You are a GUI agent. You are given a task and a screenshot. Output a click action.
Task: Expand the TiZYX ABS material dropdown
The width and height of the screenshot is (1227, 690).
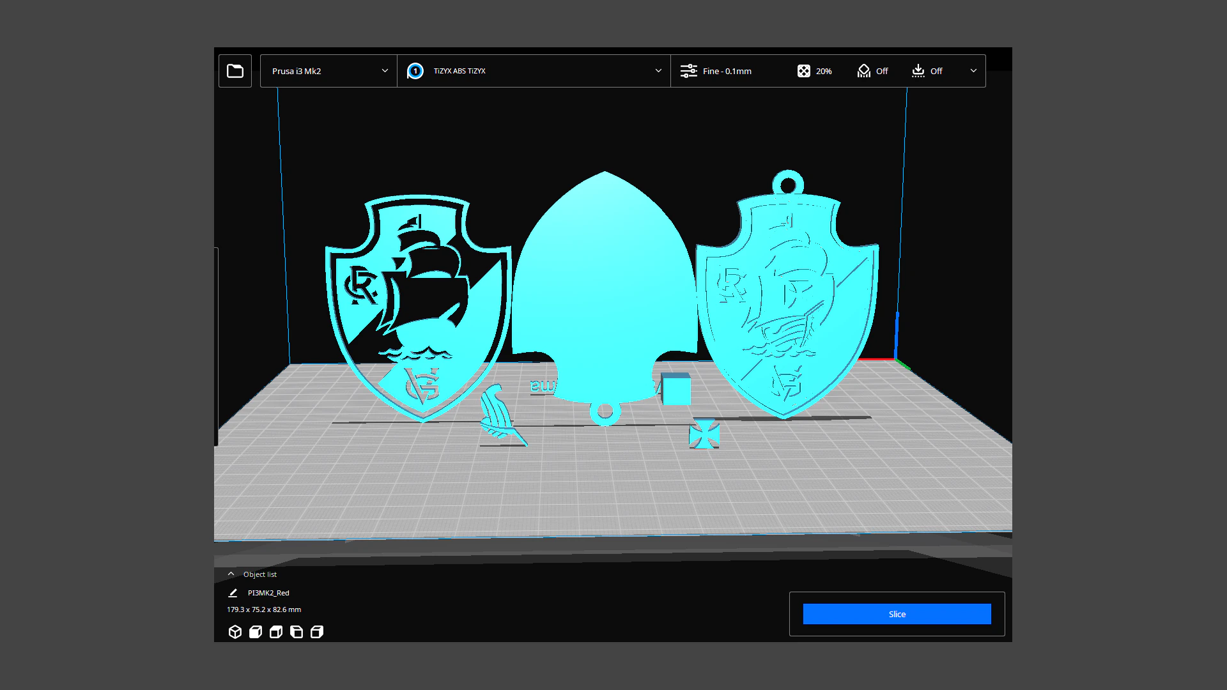point(534,71)
